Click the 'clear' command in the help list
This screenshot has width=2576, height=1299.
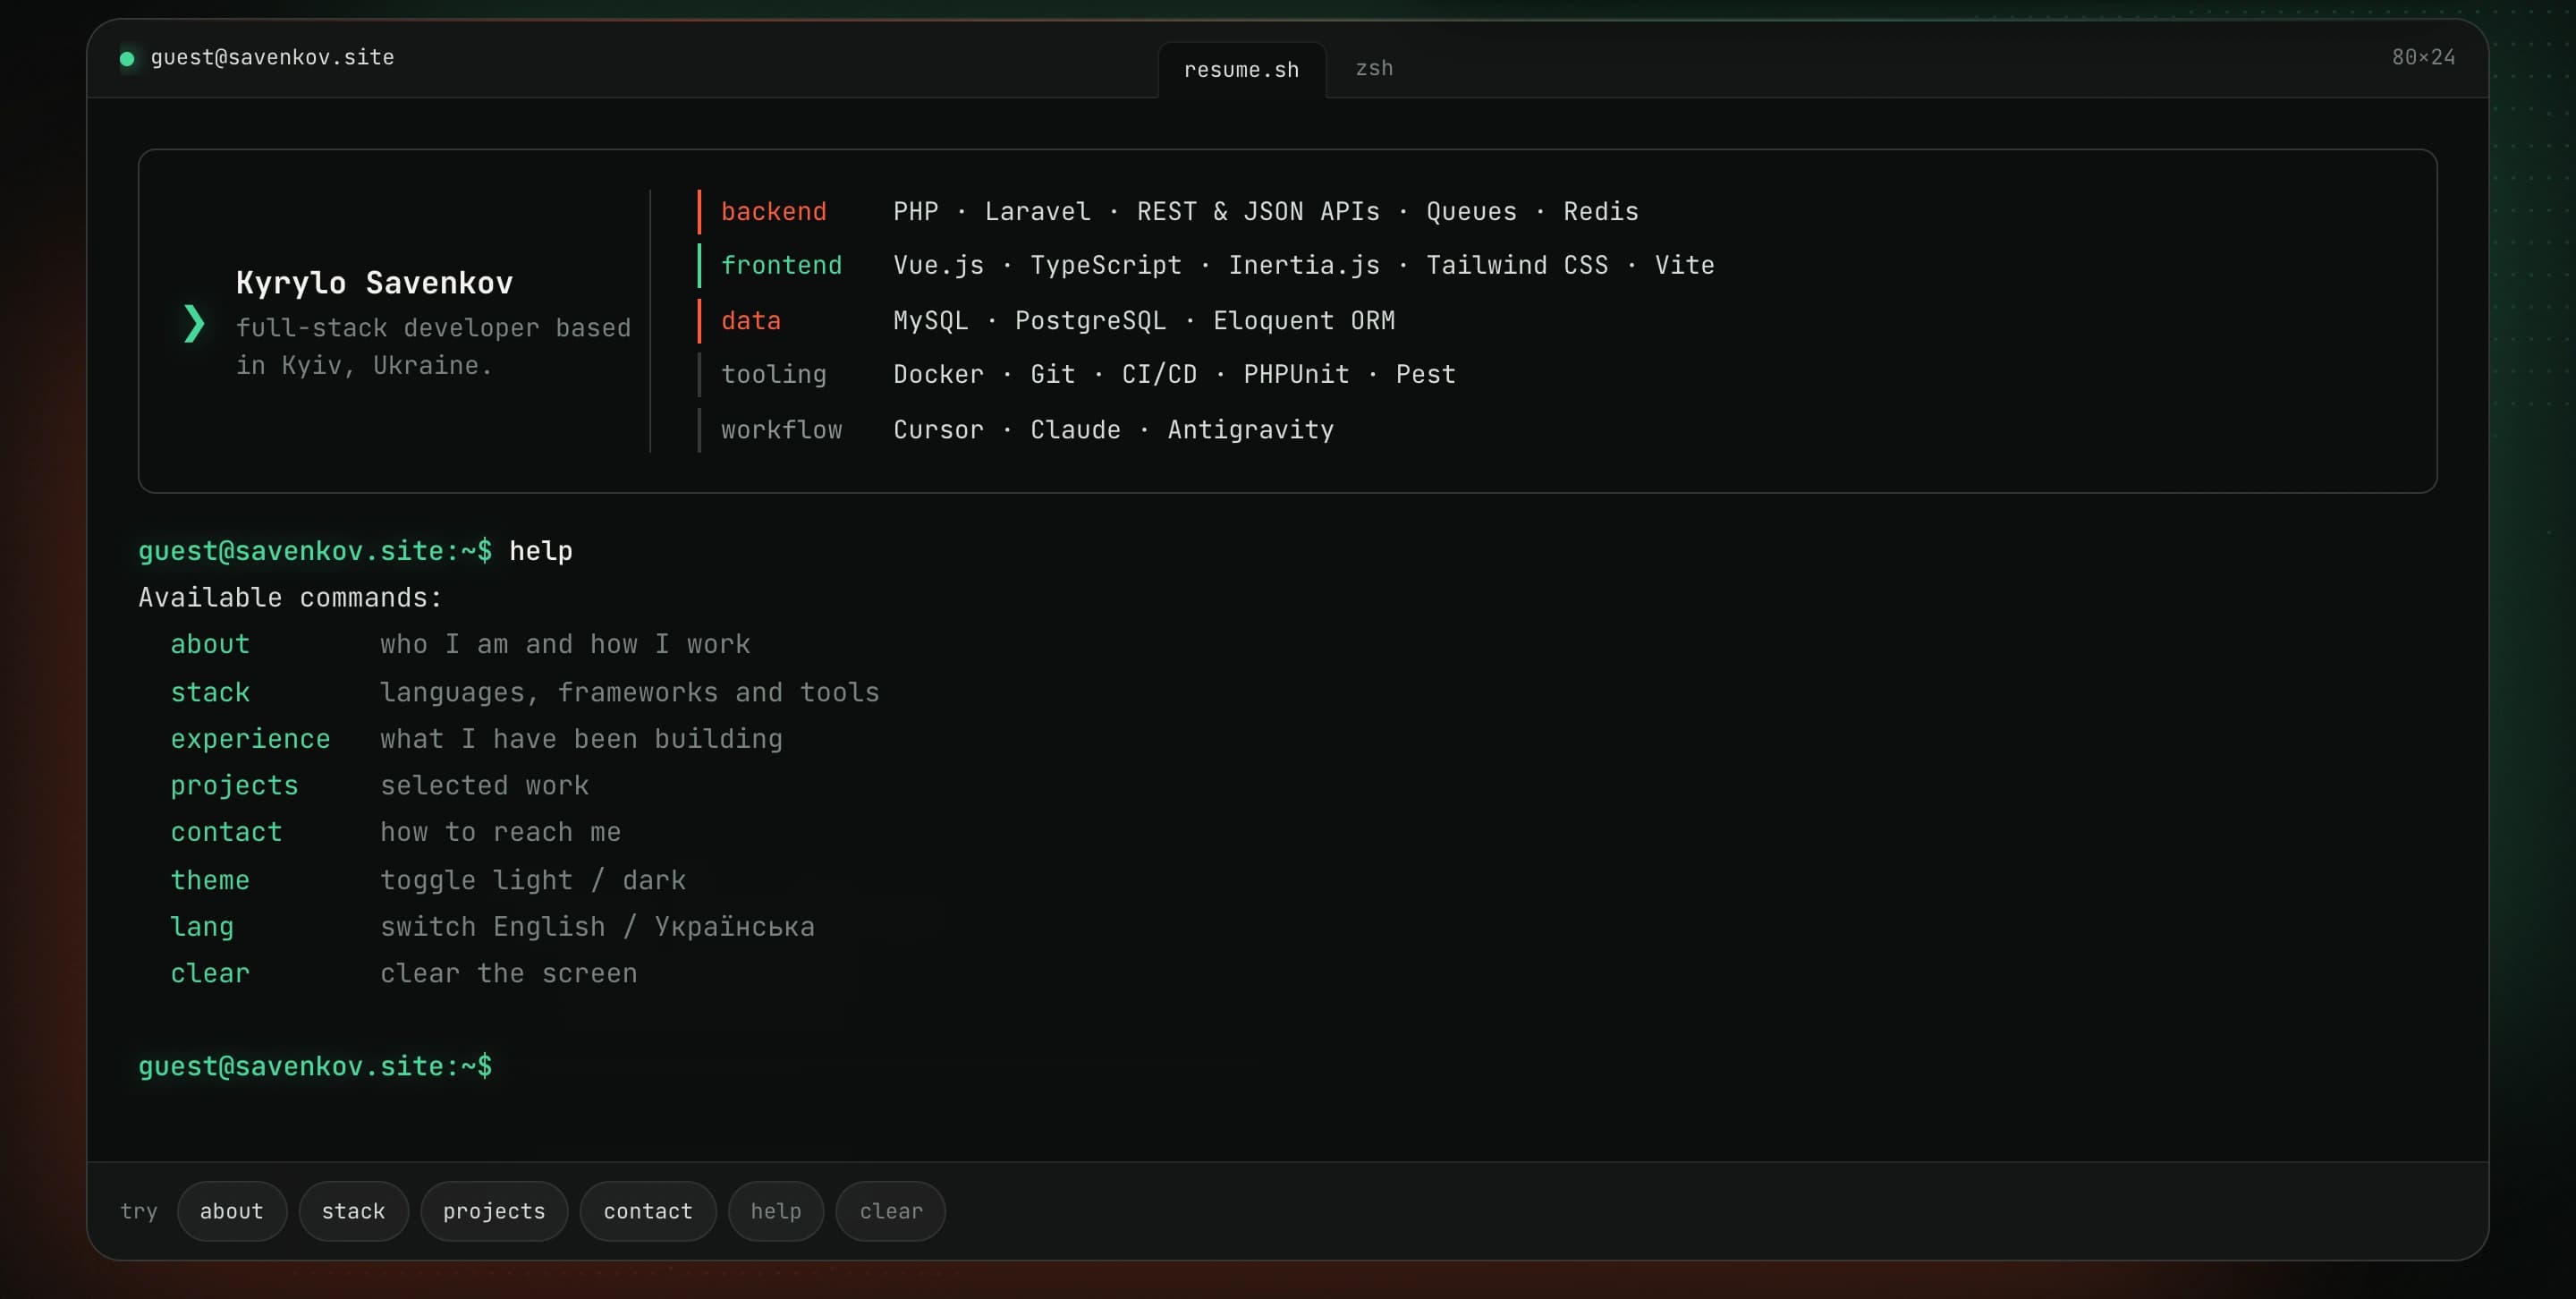click(x=210, y=973)
